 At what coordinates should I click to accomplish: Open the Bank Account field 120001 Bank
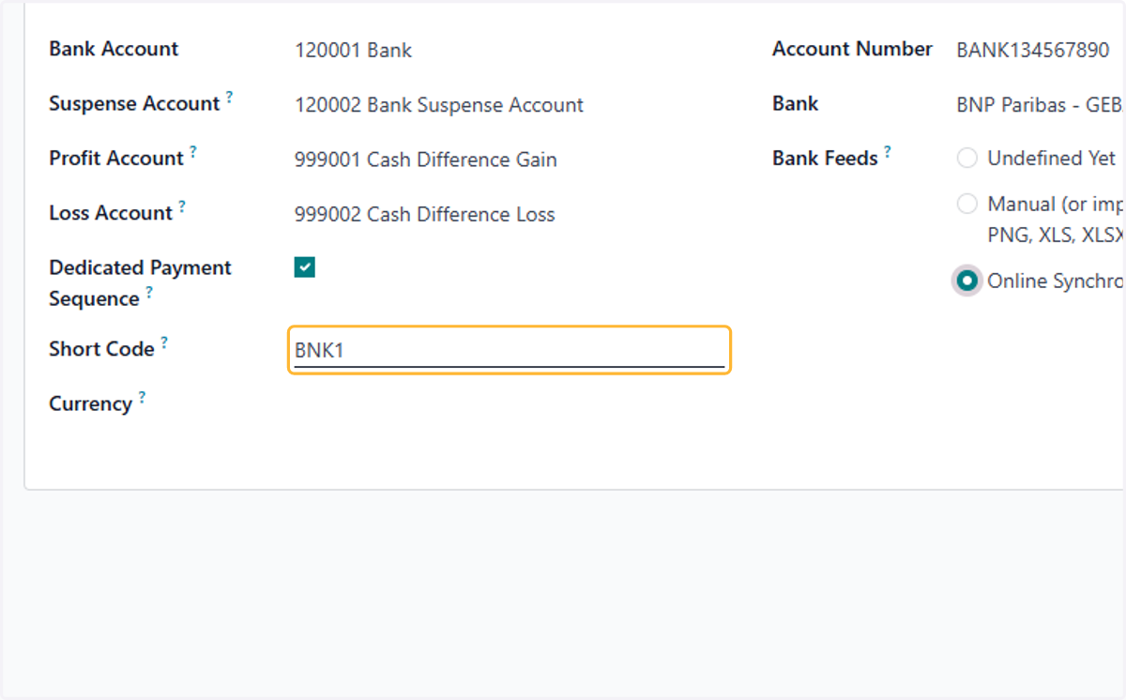[x=510, y=50]
